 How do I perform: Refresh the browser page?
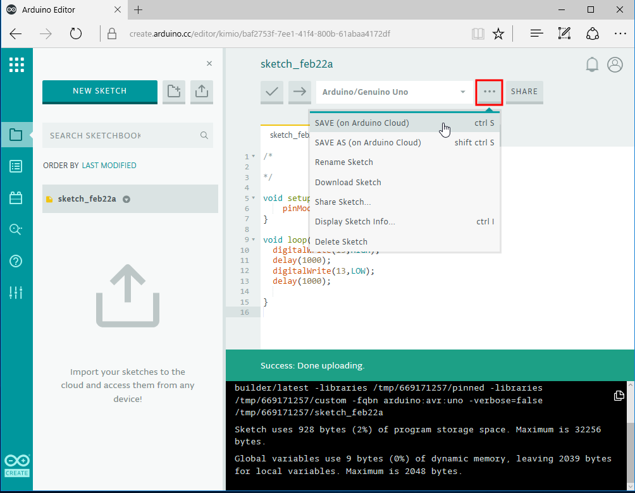[76, 34]
